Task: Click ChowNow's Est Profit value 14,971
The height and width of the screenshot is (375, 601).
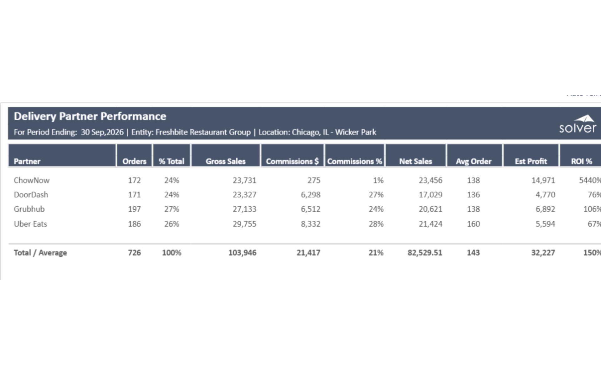Action: (x=543, y=180)
